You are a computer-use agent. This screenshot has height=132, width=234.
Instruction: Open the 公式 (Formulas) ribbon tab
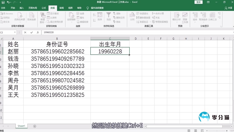click(44, 8)
